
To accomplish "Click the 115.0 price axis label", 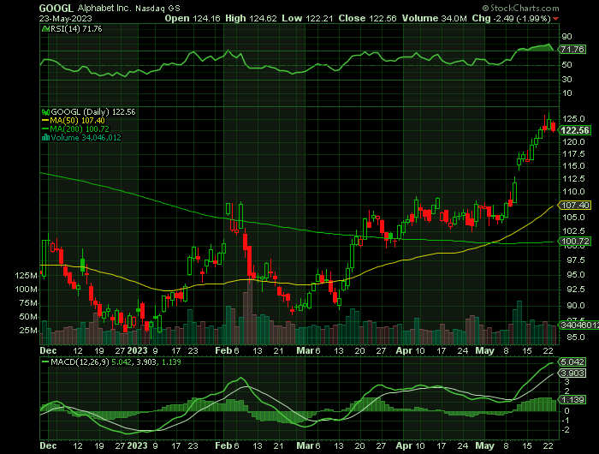I will [x=573, y=166].
